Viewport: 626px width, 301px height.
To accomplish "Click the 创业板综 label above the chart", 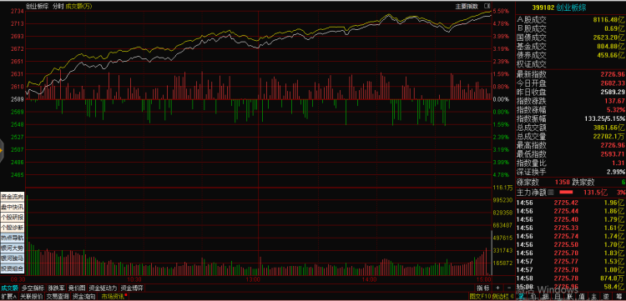I will pos(37,6).
